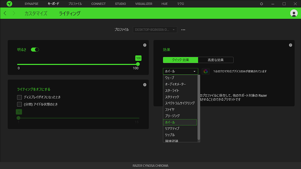Select クイック効果 button
The width and height of the screenshot is (301, 169).
click(181, 60)
